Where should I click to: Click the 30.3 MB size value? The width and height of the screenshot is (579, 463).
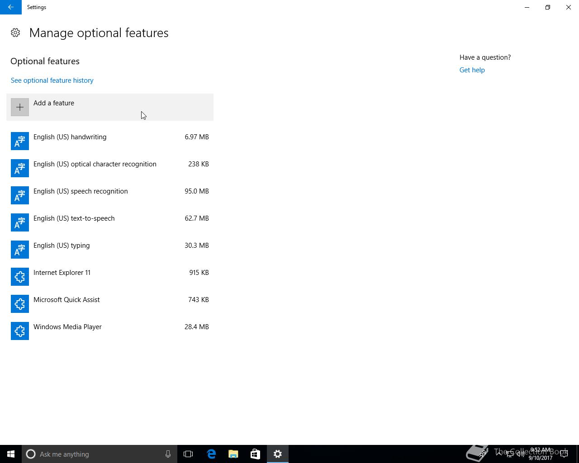(x=197, y=246)
